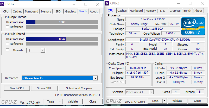209x108 pixels.
Task: Open SPD tab in left window
Action: click(x=58, y=11)
